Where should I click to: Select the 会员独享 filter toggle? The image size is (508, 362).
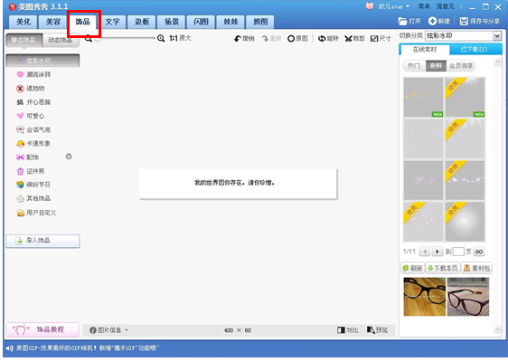coord(461,66)
